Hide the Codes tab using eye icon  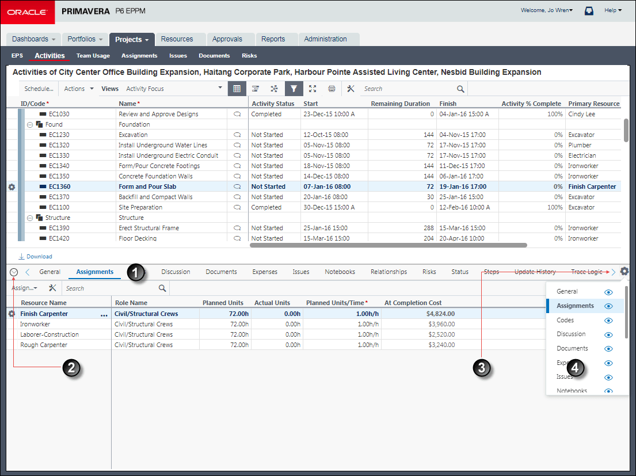(x=608, y=321)
